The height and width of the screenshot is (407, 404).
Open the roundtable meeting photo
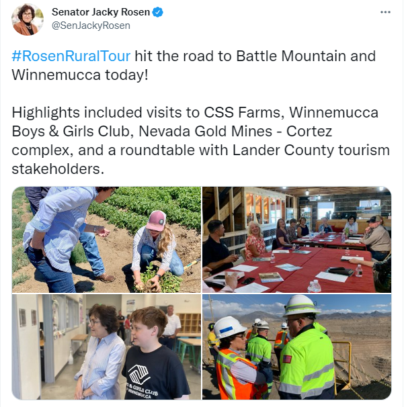(x=296, y=240)
